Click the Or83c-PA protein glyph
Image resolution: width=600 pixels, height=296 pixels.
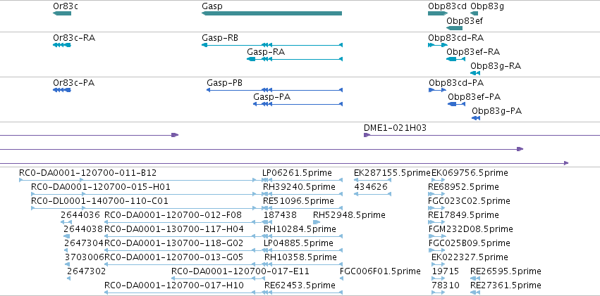pos(62,90)
